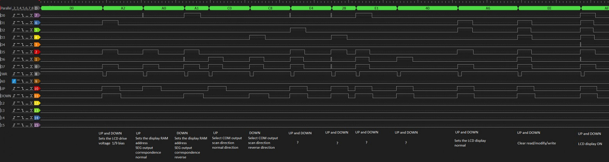The height and width of the screenshot is (162, 609).
Task: Select the decoded C0 annotation segment
Action: pos(229,8)
